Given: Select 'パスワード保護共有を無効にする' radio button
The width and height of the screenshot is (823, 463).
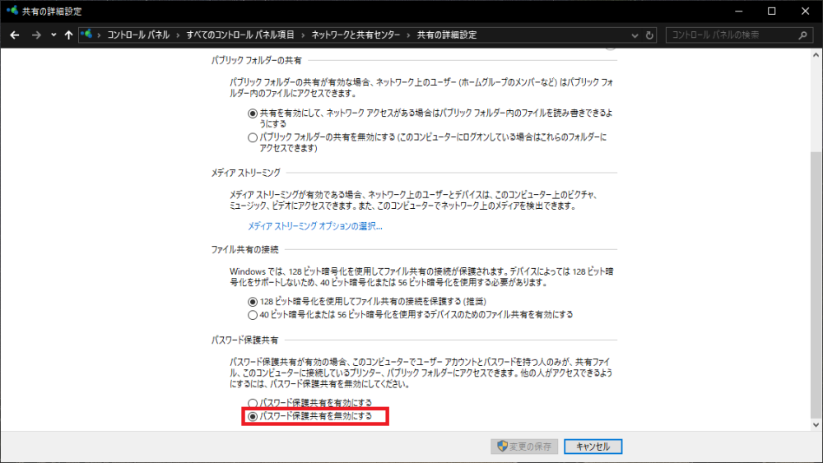Looking at the screenshot, I should pyautogui.click(x=253, y=417).
